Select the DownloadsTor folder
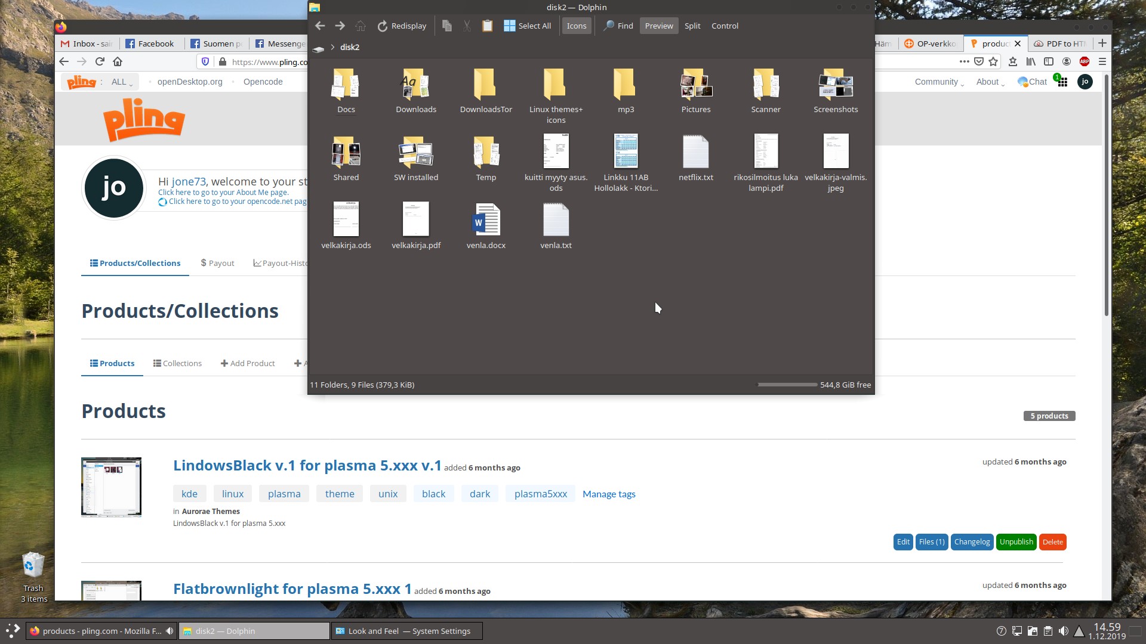This screenshot has width=1146, height=644. (x=486, y=91)
